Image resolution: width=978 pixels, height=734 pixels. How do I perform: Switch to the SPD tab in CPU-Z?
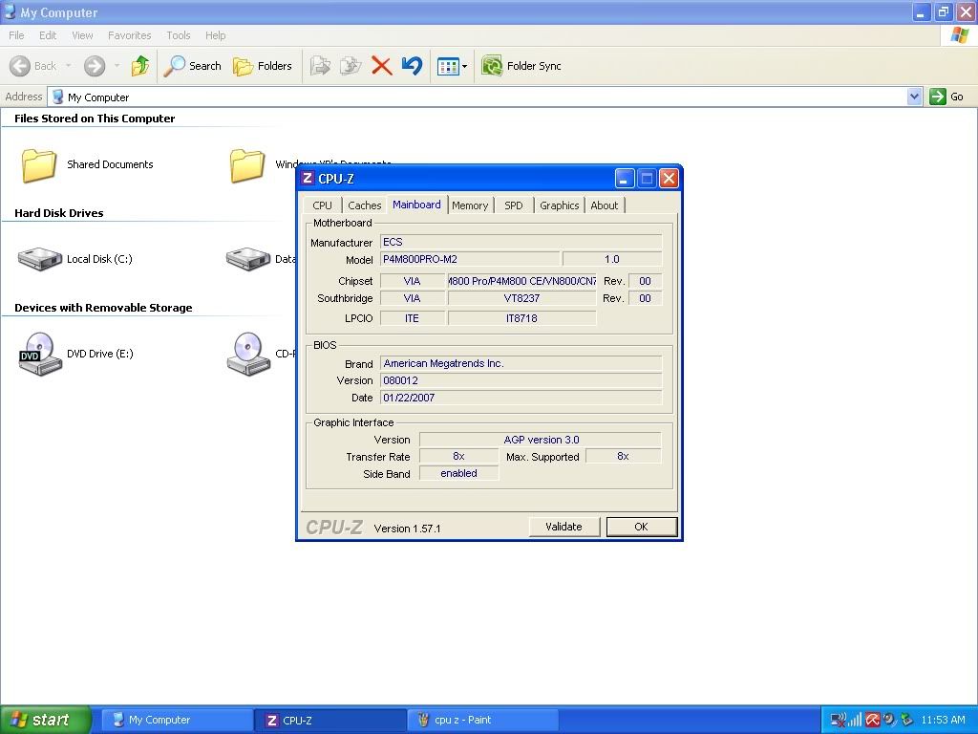tap(513, 205)
